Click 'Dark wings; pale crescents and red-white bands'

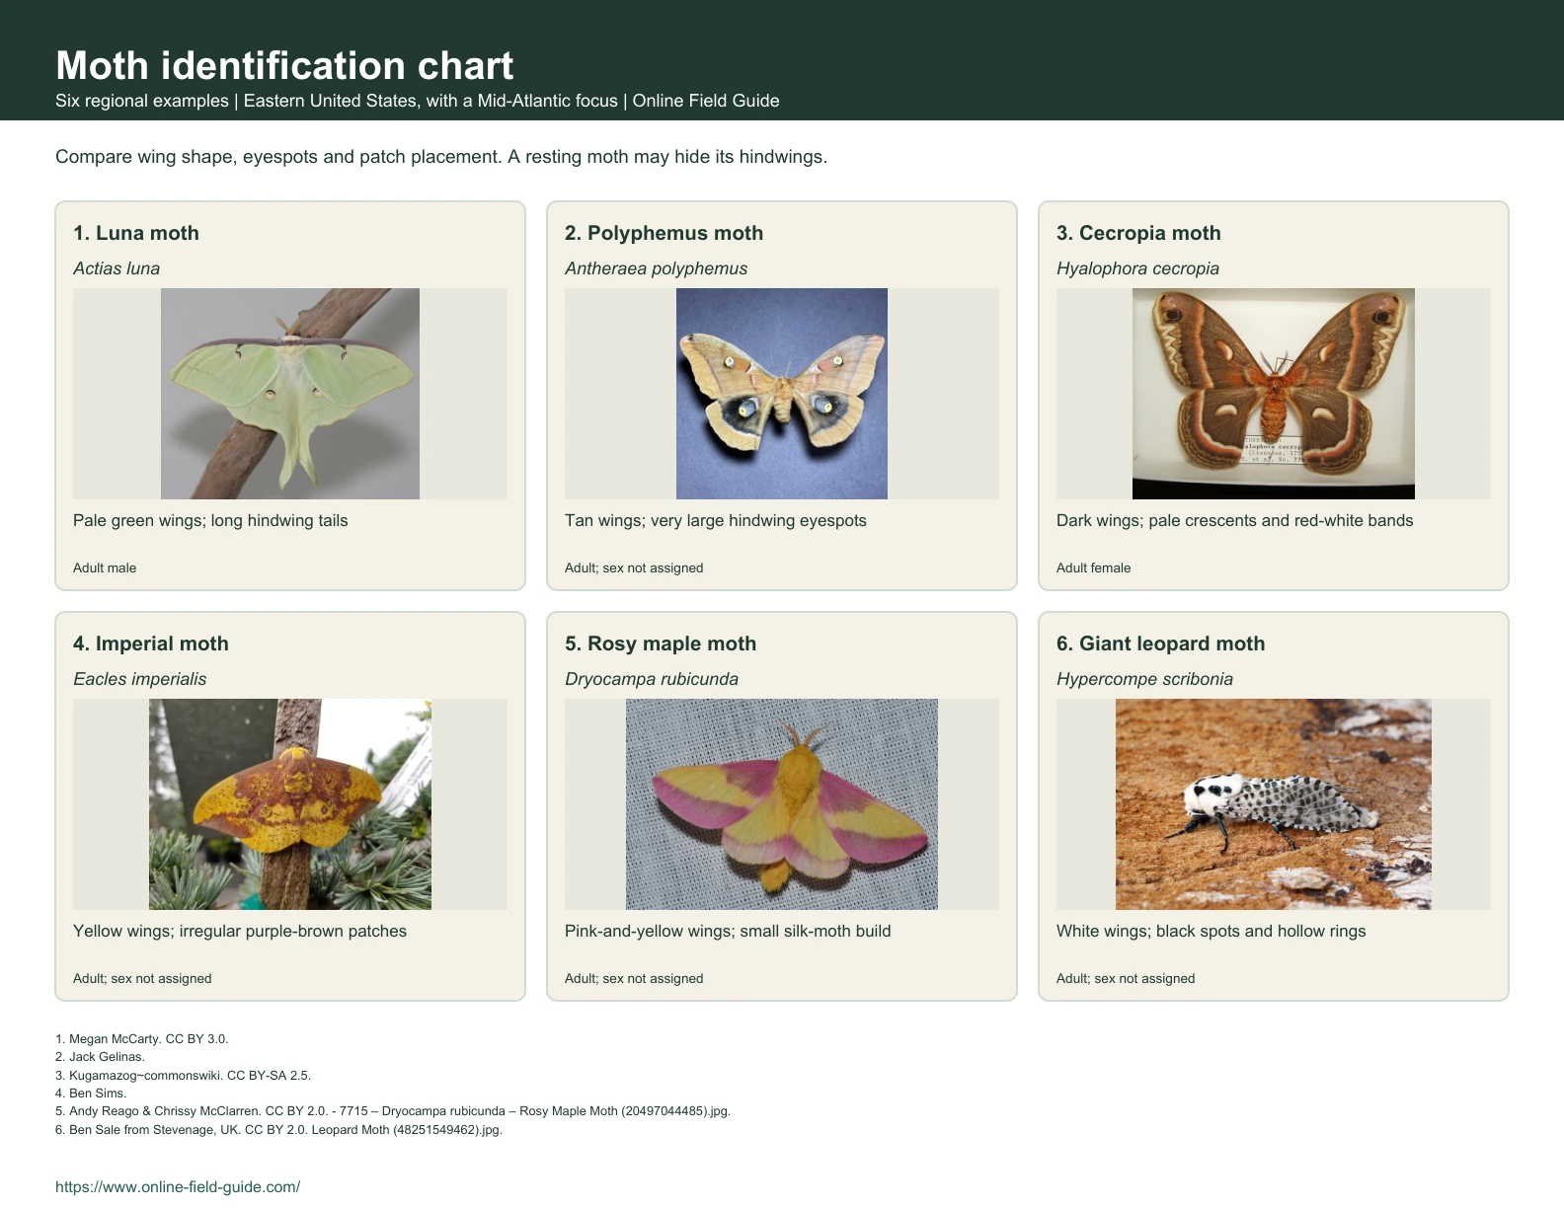[1235, 520]
